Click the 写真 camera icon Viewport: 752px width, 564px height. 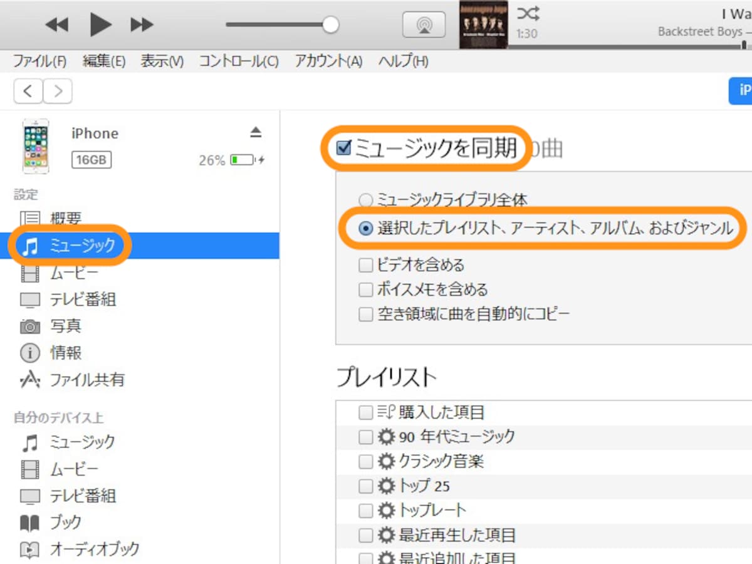click(x=29, y=326)
